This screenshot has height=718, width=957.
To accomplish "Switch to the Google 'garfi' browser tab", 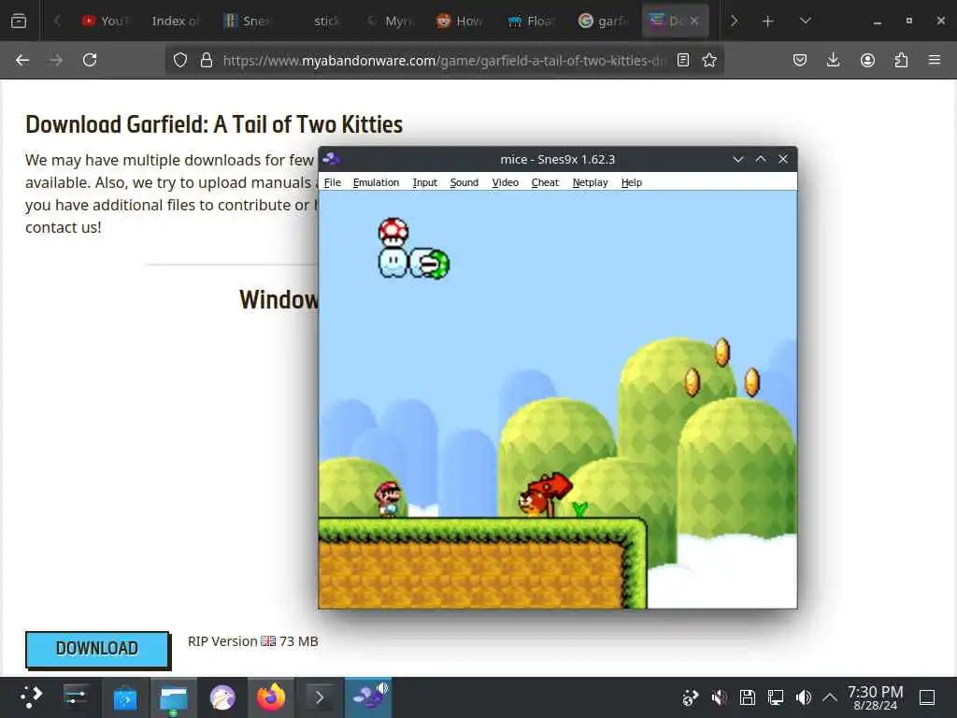I will (603, 21).
